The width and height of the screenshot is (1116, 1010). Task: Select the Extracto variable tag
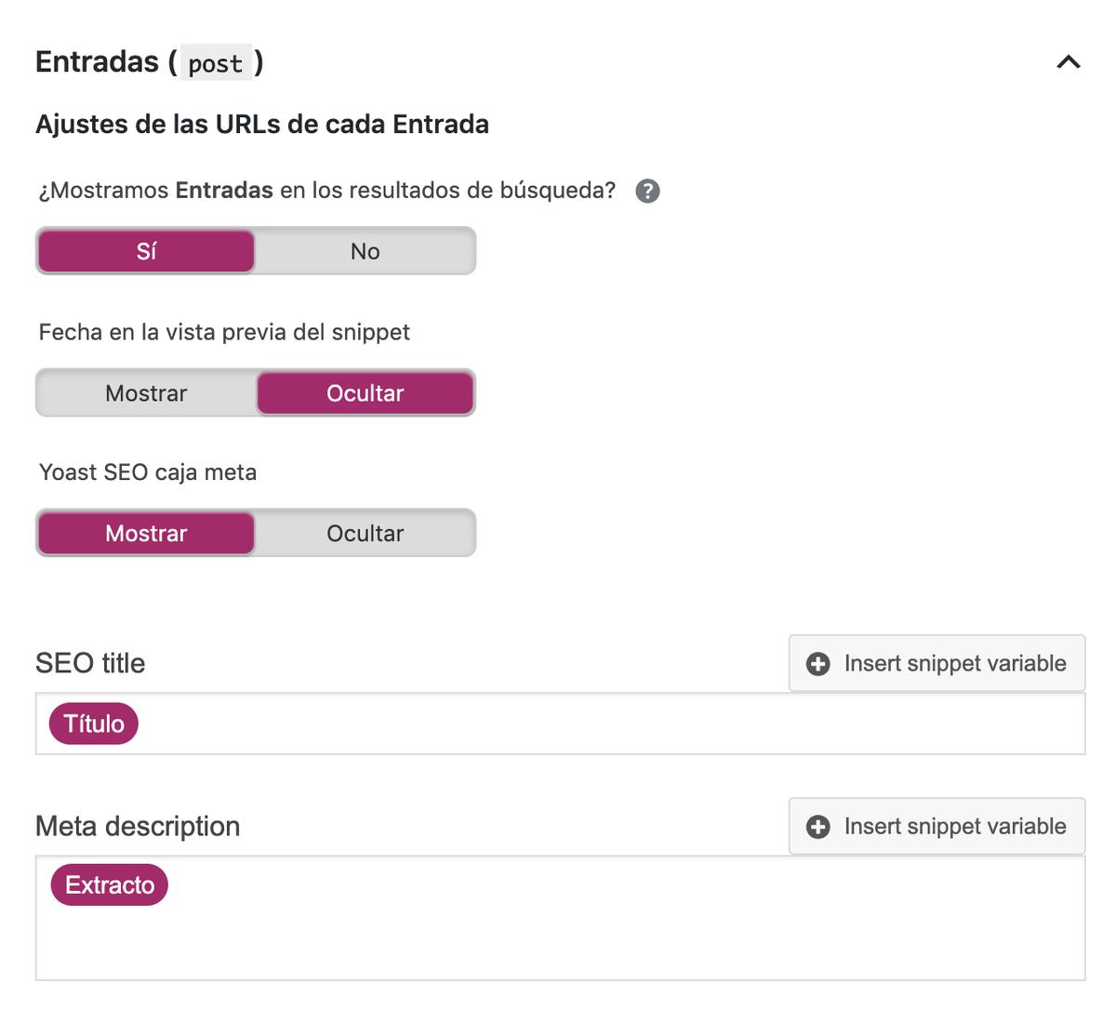pos(110,884)
